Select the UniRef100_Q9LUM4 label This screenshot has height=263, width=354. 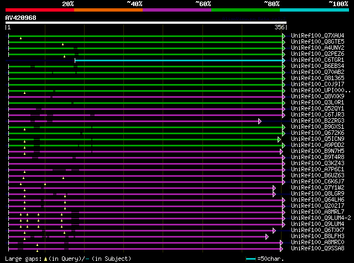pyautogui.click(x=317, y=224)
